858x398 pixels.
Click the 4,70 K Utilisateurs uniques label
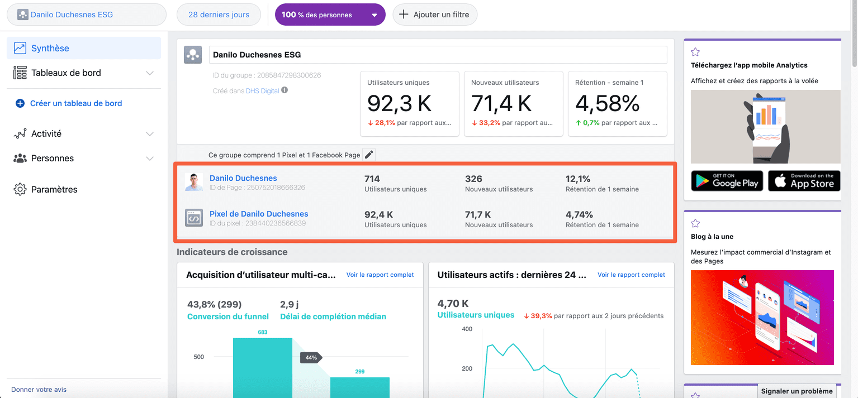click(476, 315)
